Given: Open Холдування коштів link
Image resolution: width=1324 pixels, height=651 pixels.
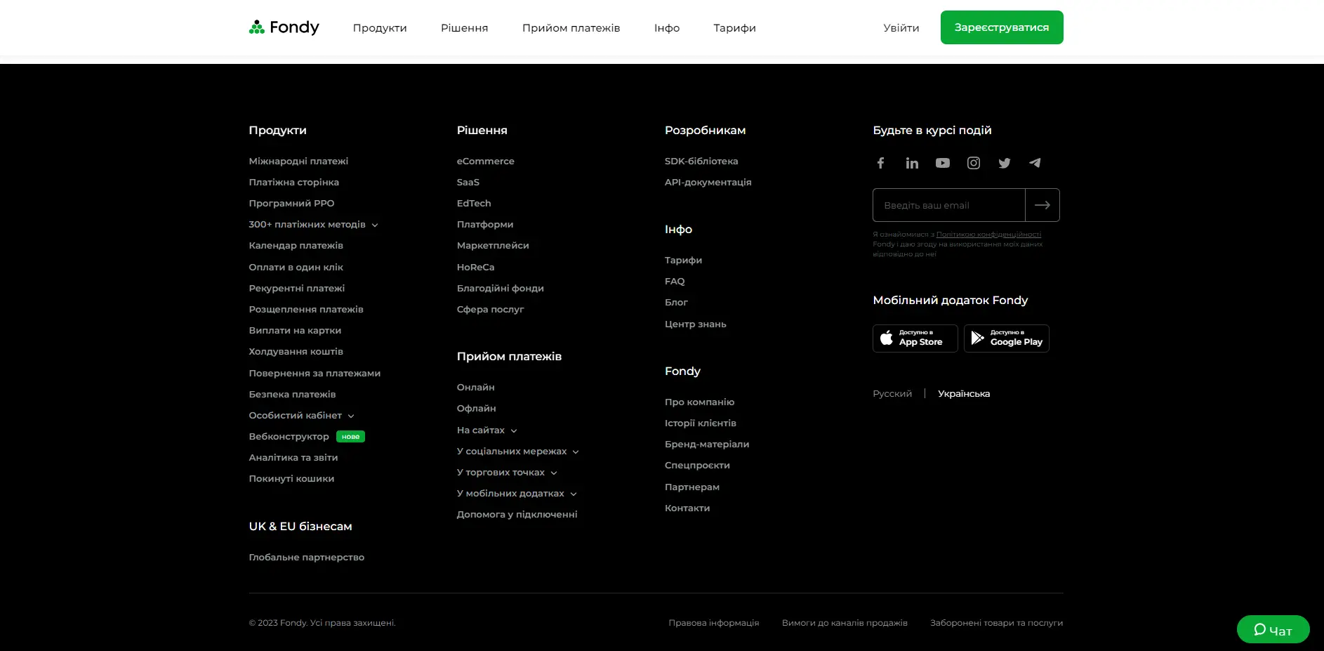Looking at the screenshot, I should tap(296, 352).
